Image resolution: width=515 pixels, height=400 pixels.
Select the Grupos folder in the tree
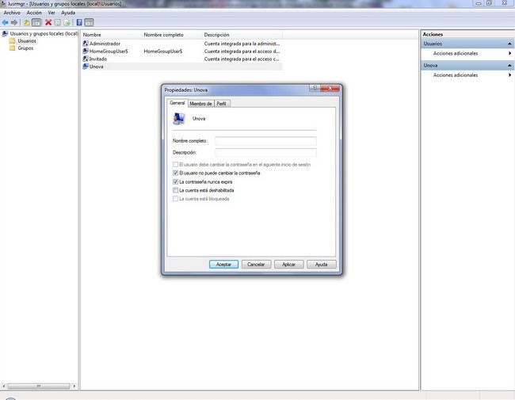tap(25, 48)
